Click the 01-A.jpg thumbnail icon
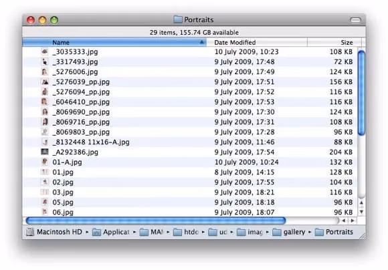Viewport: 388px width, 270px height. [45, 162]
